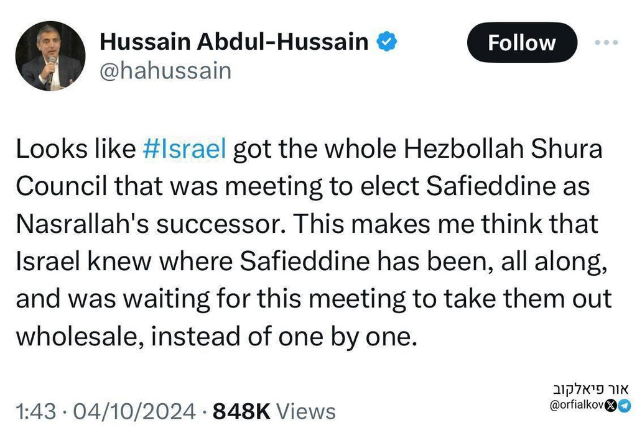Open the Hussain Abdul-Hussain display name
Viewport: 637px width, 446px height.
pos(234,42)
